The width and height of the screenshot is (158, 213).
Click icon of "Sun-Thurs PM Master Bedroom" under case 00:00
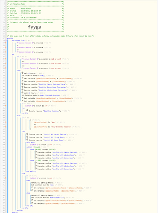36,152
